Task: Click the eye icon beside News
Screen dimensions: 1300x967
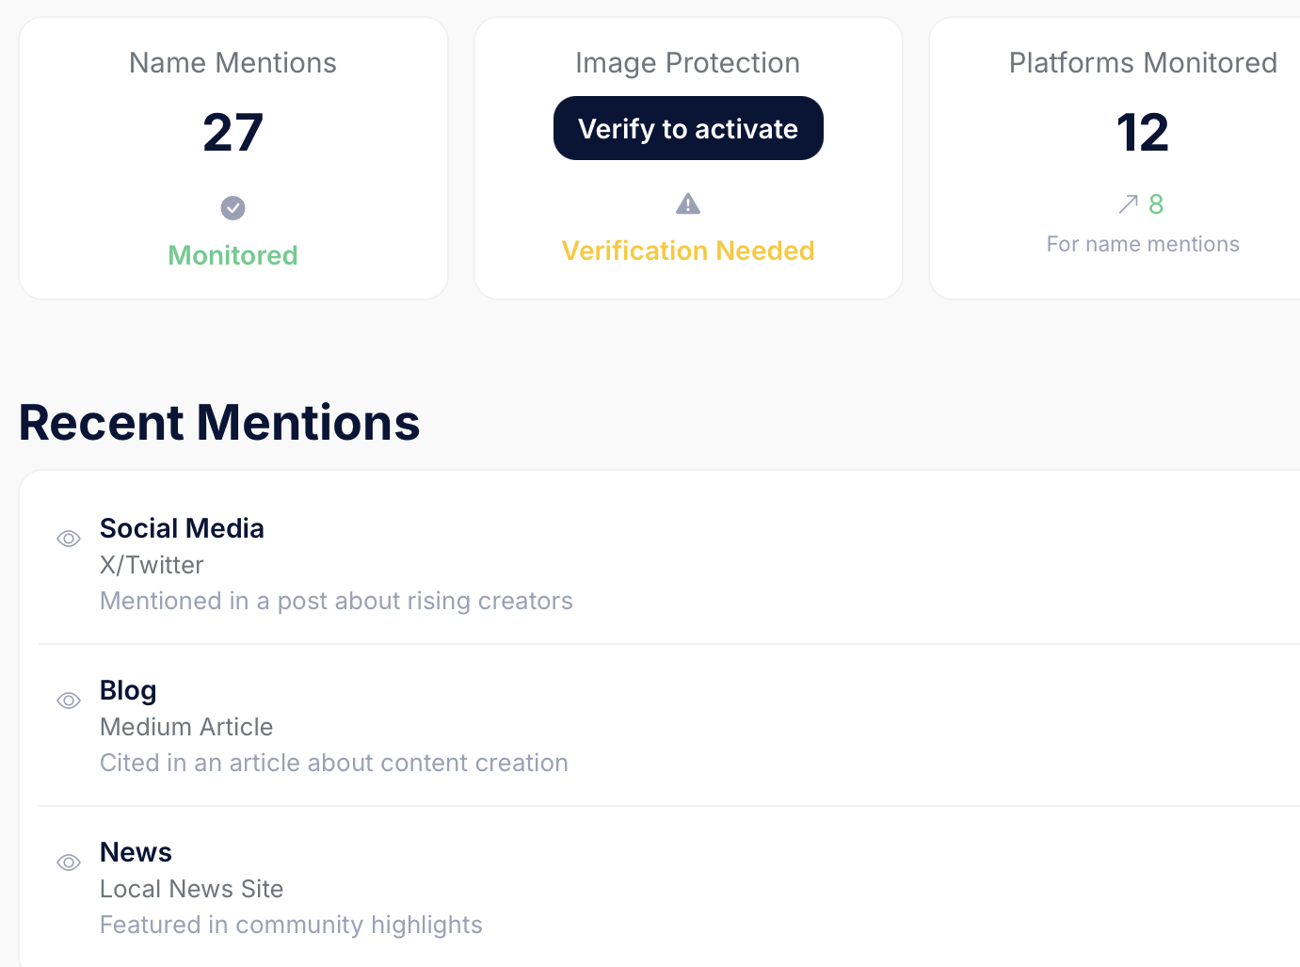Action: tap(69, 862)
